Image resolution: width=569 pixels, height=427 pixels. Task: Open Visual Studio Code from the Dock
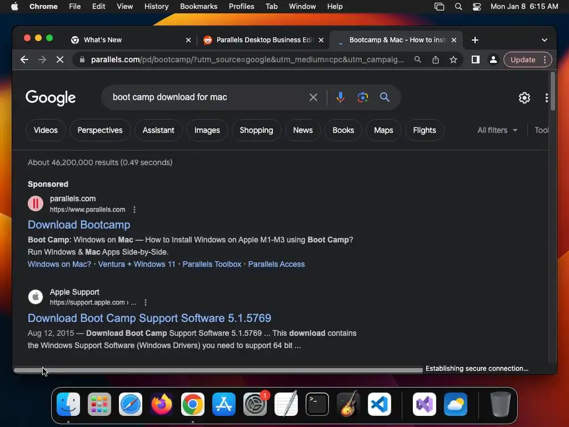[x=380, y=404]
